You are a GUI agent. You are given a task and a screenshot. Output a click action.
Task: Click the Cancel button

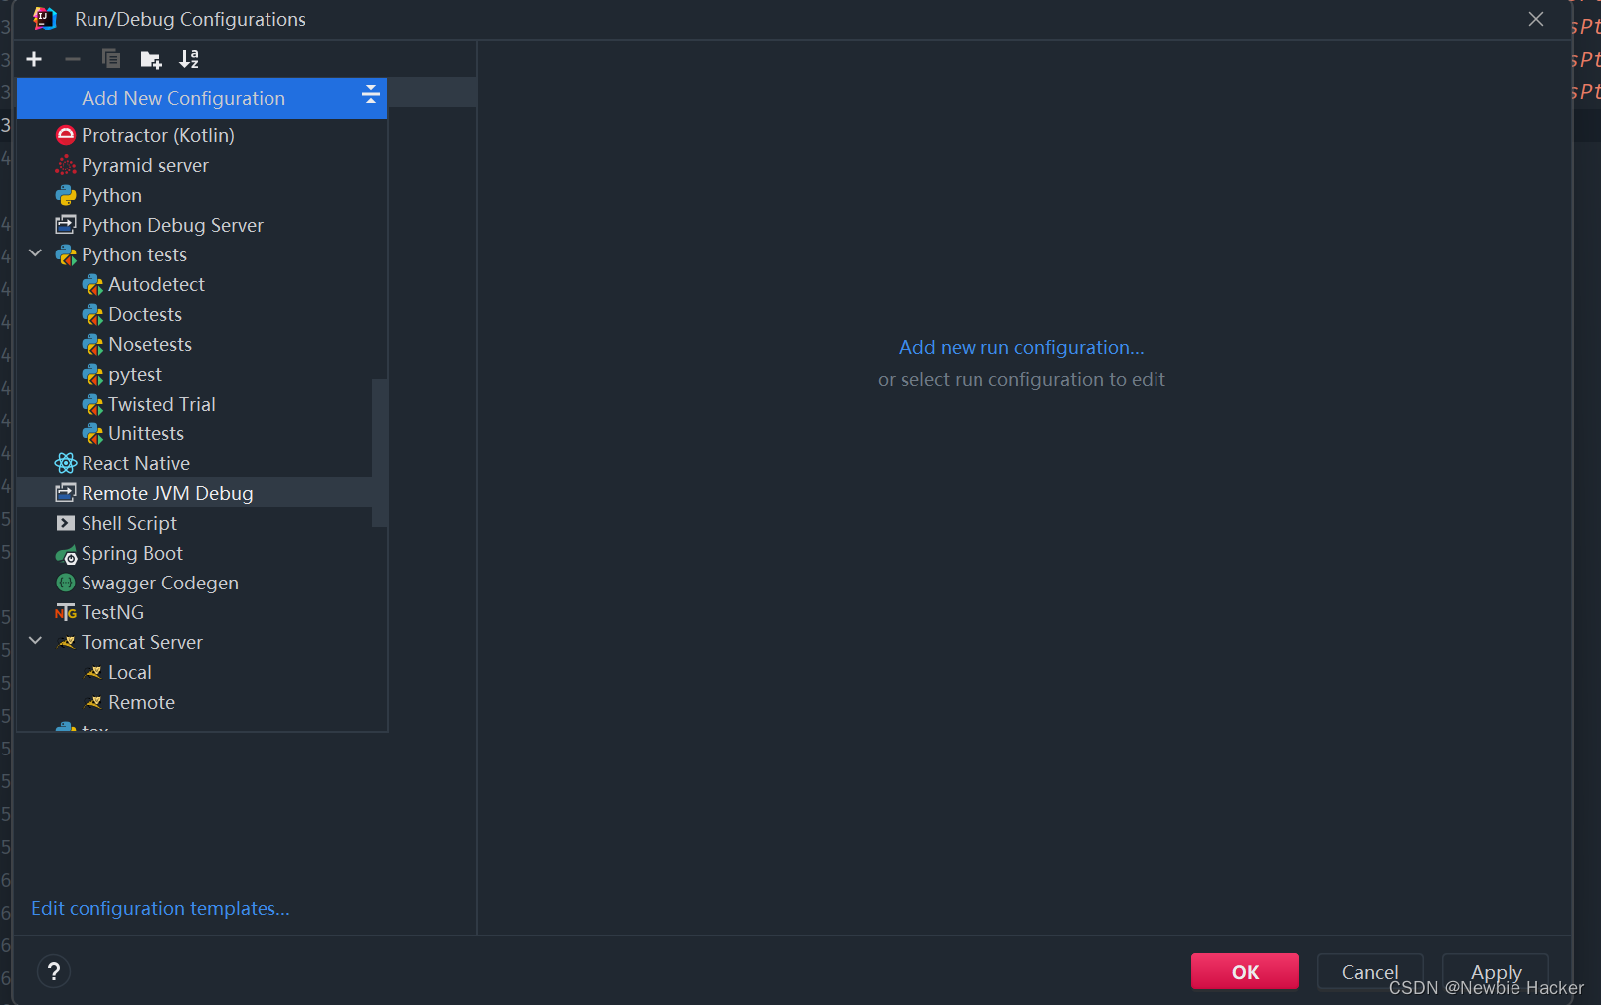[x=1370, y=971]
